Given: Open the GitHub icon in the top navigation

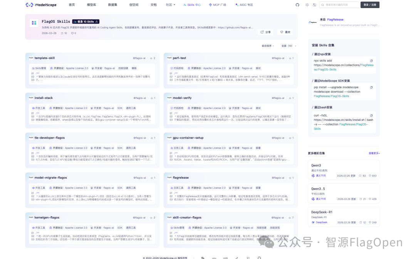Looking at the screenshot, I should (x=297, y=5).
